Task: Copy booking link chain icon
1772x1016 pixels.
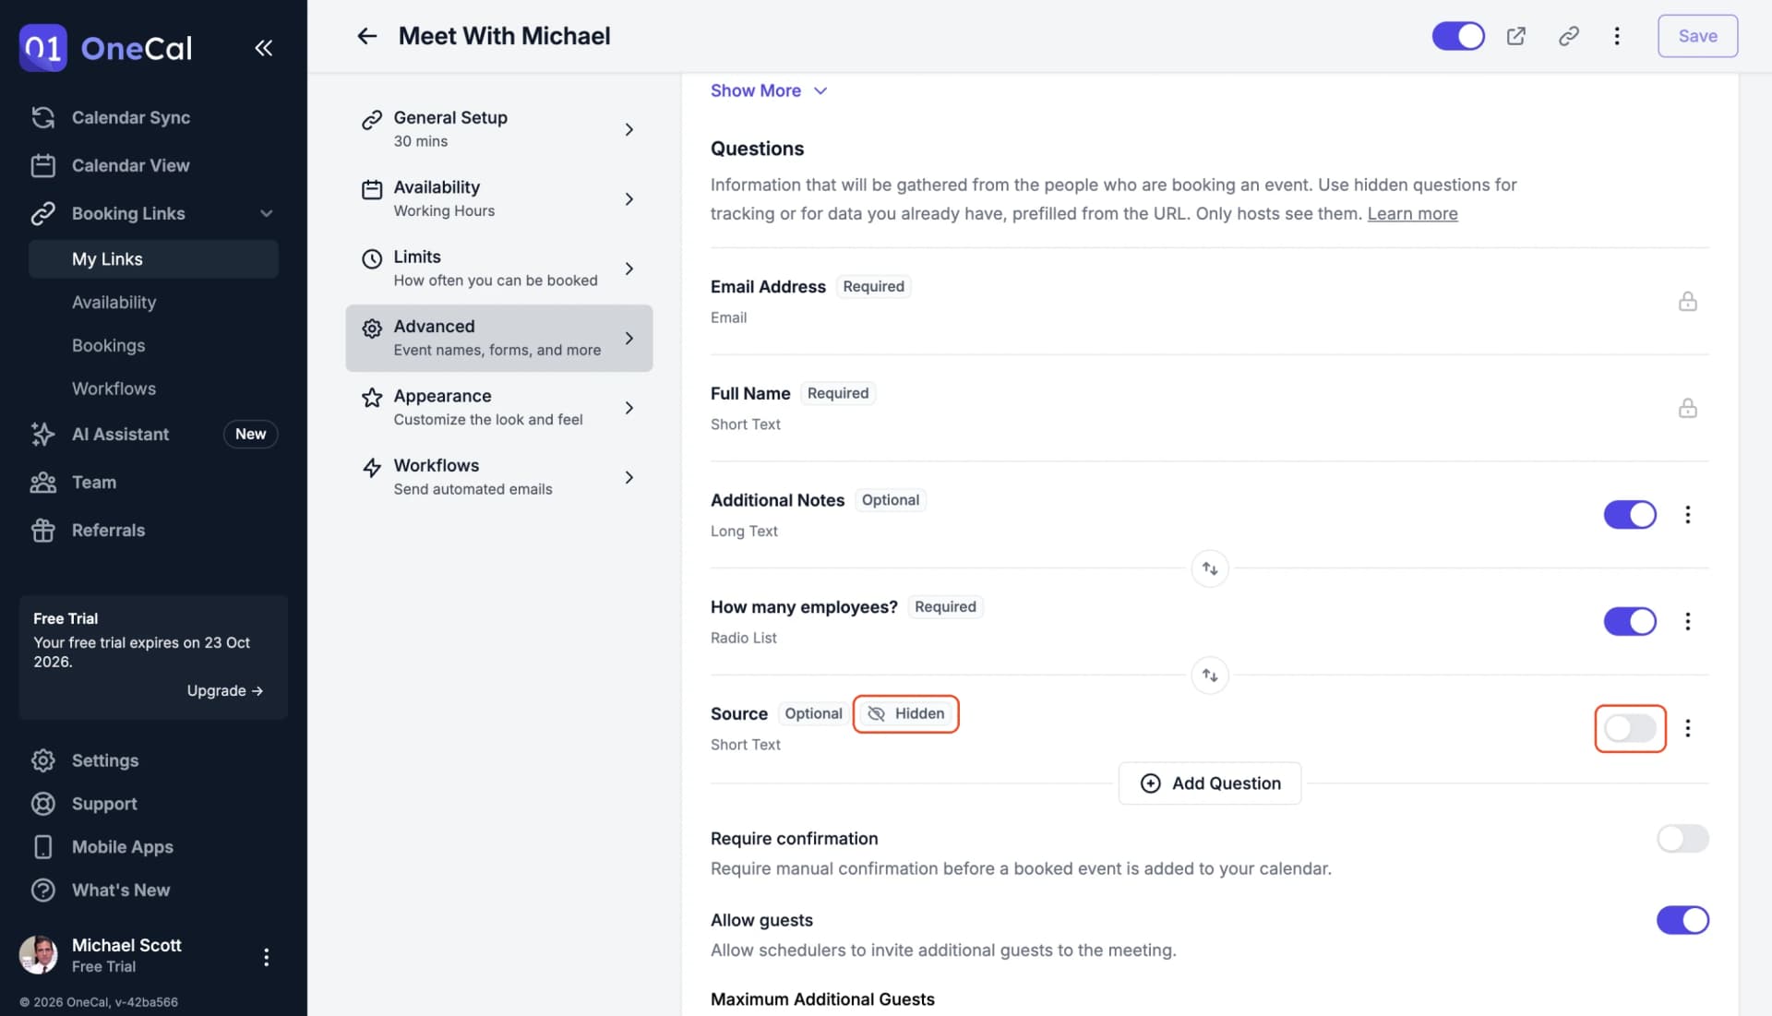Action: [1569, 36]
